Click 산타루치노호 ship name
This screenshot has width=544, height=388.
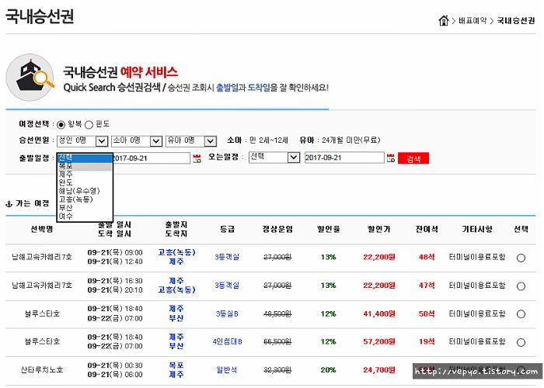pyautogui.click(x=42, y=370)
